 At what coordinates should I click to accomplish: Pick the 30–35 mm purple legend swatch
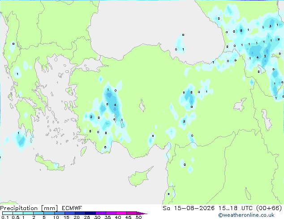[x=101, y=213]
